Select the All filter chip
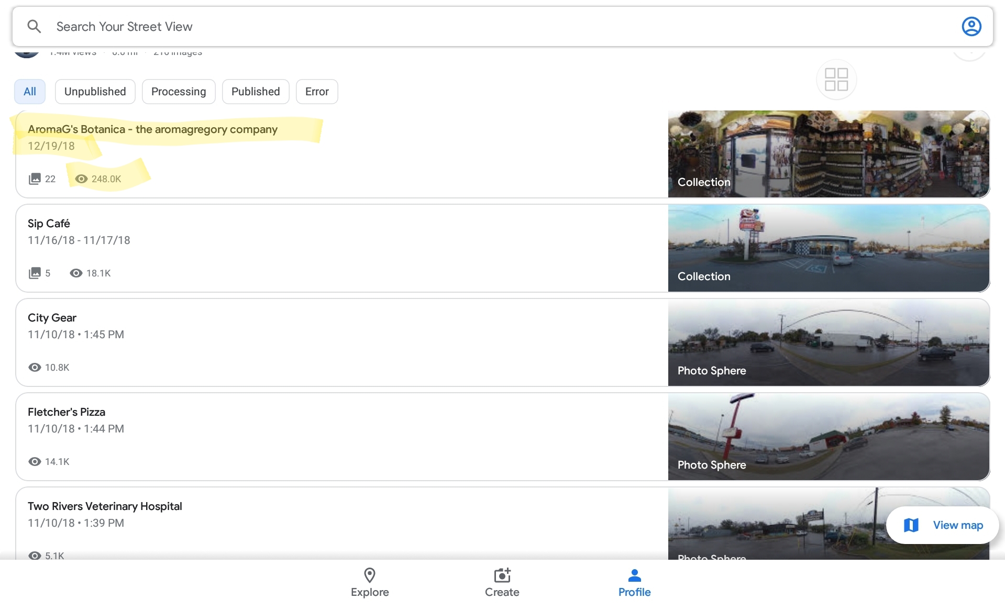Image resolution: width=1005 pixels, height=610 pixels. coord(30,92)
